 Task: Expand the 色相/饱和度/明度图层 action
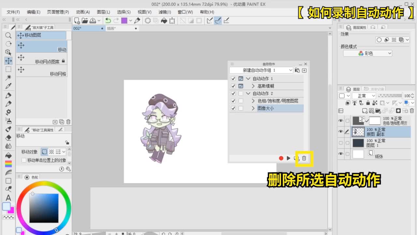point(253,101)
